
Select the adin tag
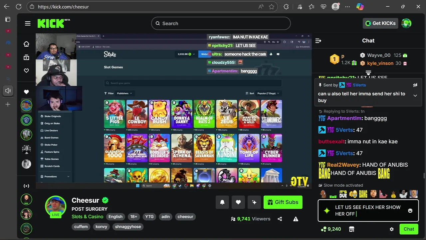tap(166, 217)
